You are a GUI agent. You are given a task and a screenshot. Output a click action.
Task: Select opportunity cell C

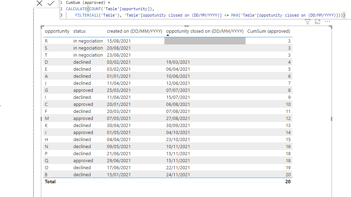tap(46, 104)
